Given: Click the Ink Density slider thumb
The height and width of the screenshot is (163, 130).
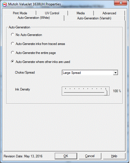Looking at the screenshot, I should pos(106,92).
